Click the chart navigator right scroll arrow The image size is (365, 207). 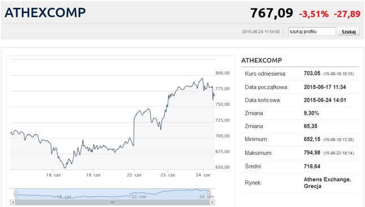pos(212,202)
